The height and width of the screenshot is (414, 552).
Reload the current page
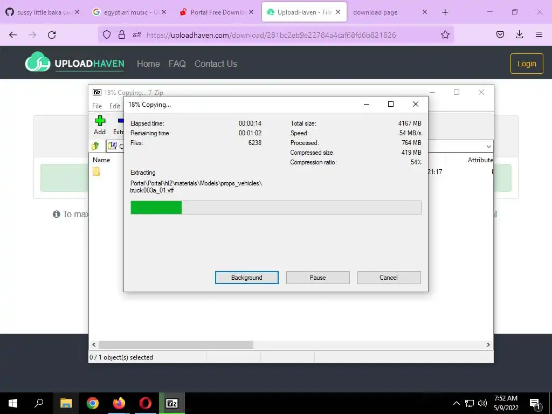(52, 34)
